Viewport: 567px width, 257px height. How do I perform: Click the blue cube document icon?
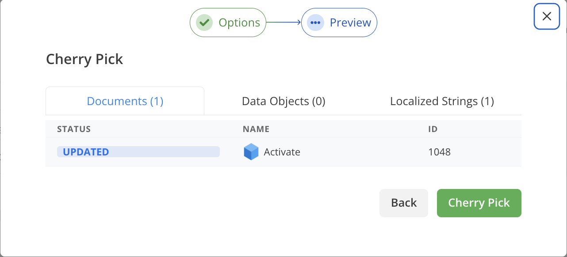coord(251,152)
